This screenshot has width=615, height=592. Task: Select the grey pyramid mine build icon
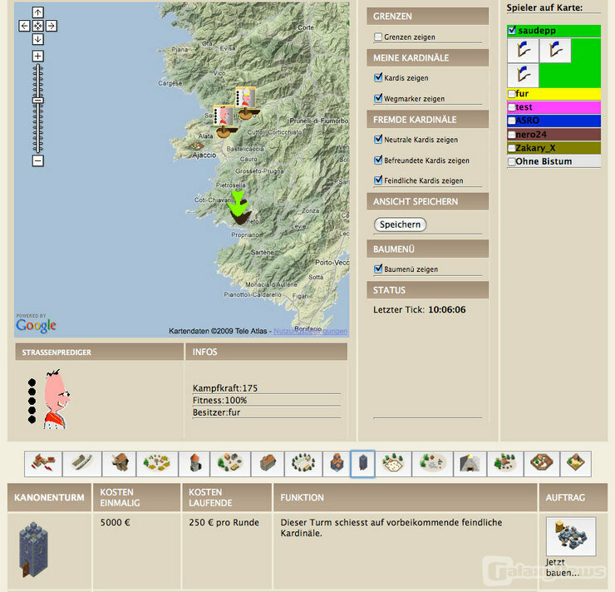[470, 464]
